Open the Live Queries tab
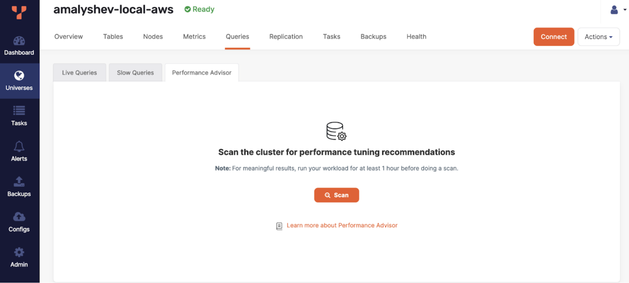The width and height of the screenshot is (629, 283). pyautogui.click(x=79, y=72)
